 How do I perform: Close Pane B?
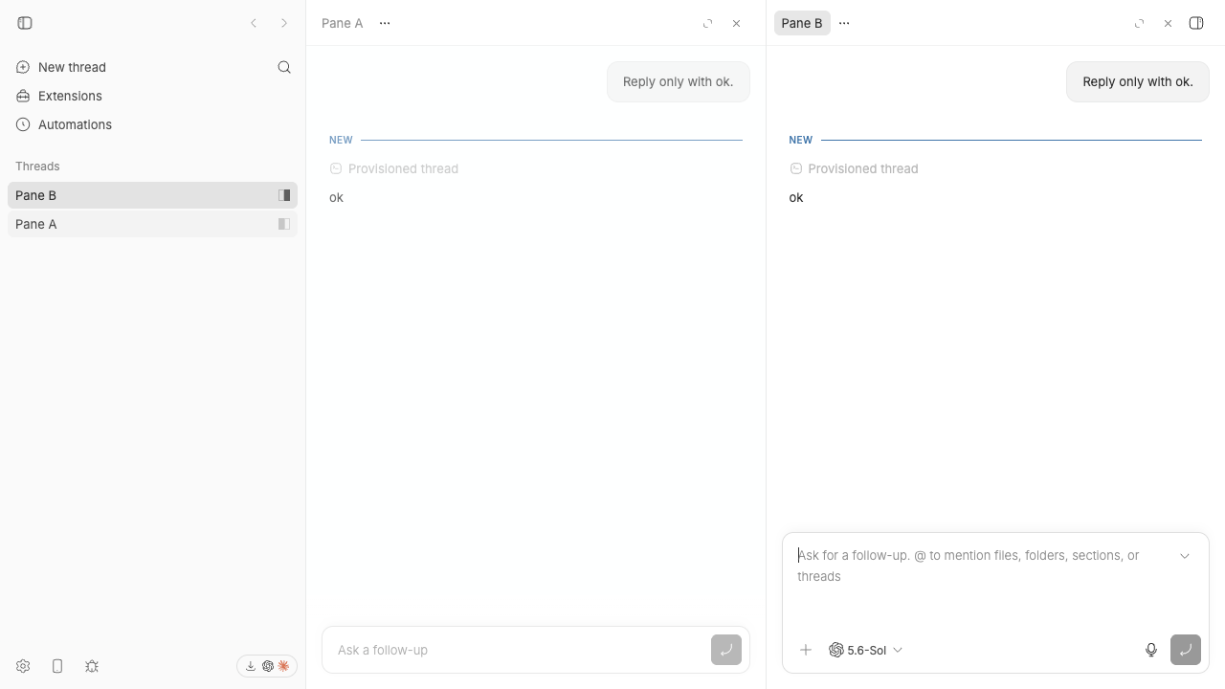tap(1168, 23)
